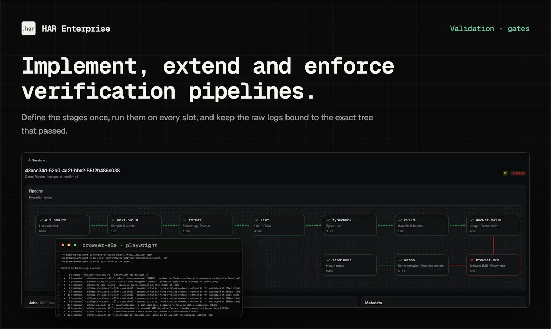Click the kerno checkmark icon

[400, 260]
